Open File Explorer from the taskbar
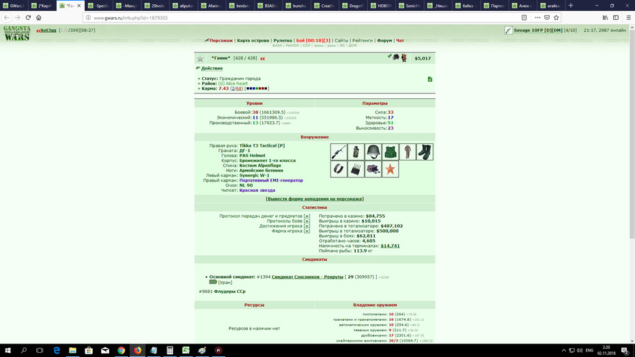 pyautogui.click(x=72, y=350)
